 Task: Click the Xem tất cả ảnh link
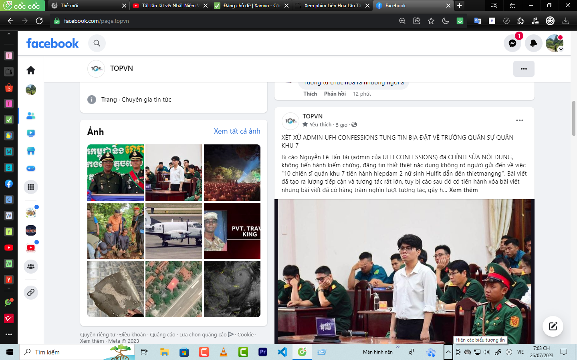pos(237,131)
